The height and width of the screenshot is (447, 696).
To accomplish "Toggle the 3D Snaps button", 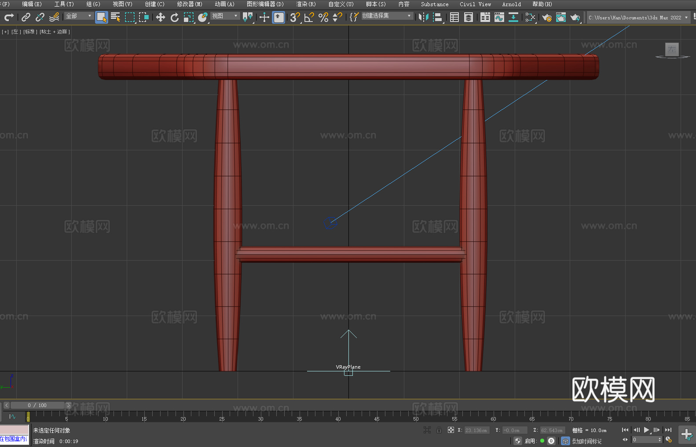I will [x=295, y=17].
